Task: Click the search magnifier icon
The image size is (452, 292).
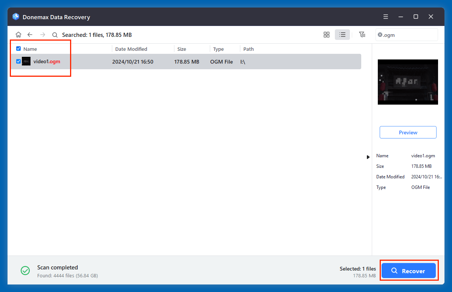Action: (55, 34)
